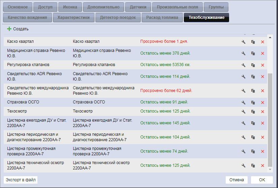Select the Качество вождения tab
Screen dimensions: 278x188
point(27,18)
